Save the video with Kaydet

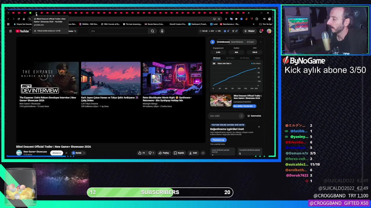pyautogui.click(x=179, y=153)
